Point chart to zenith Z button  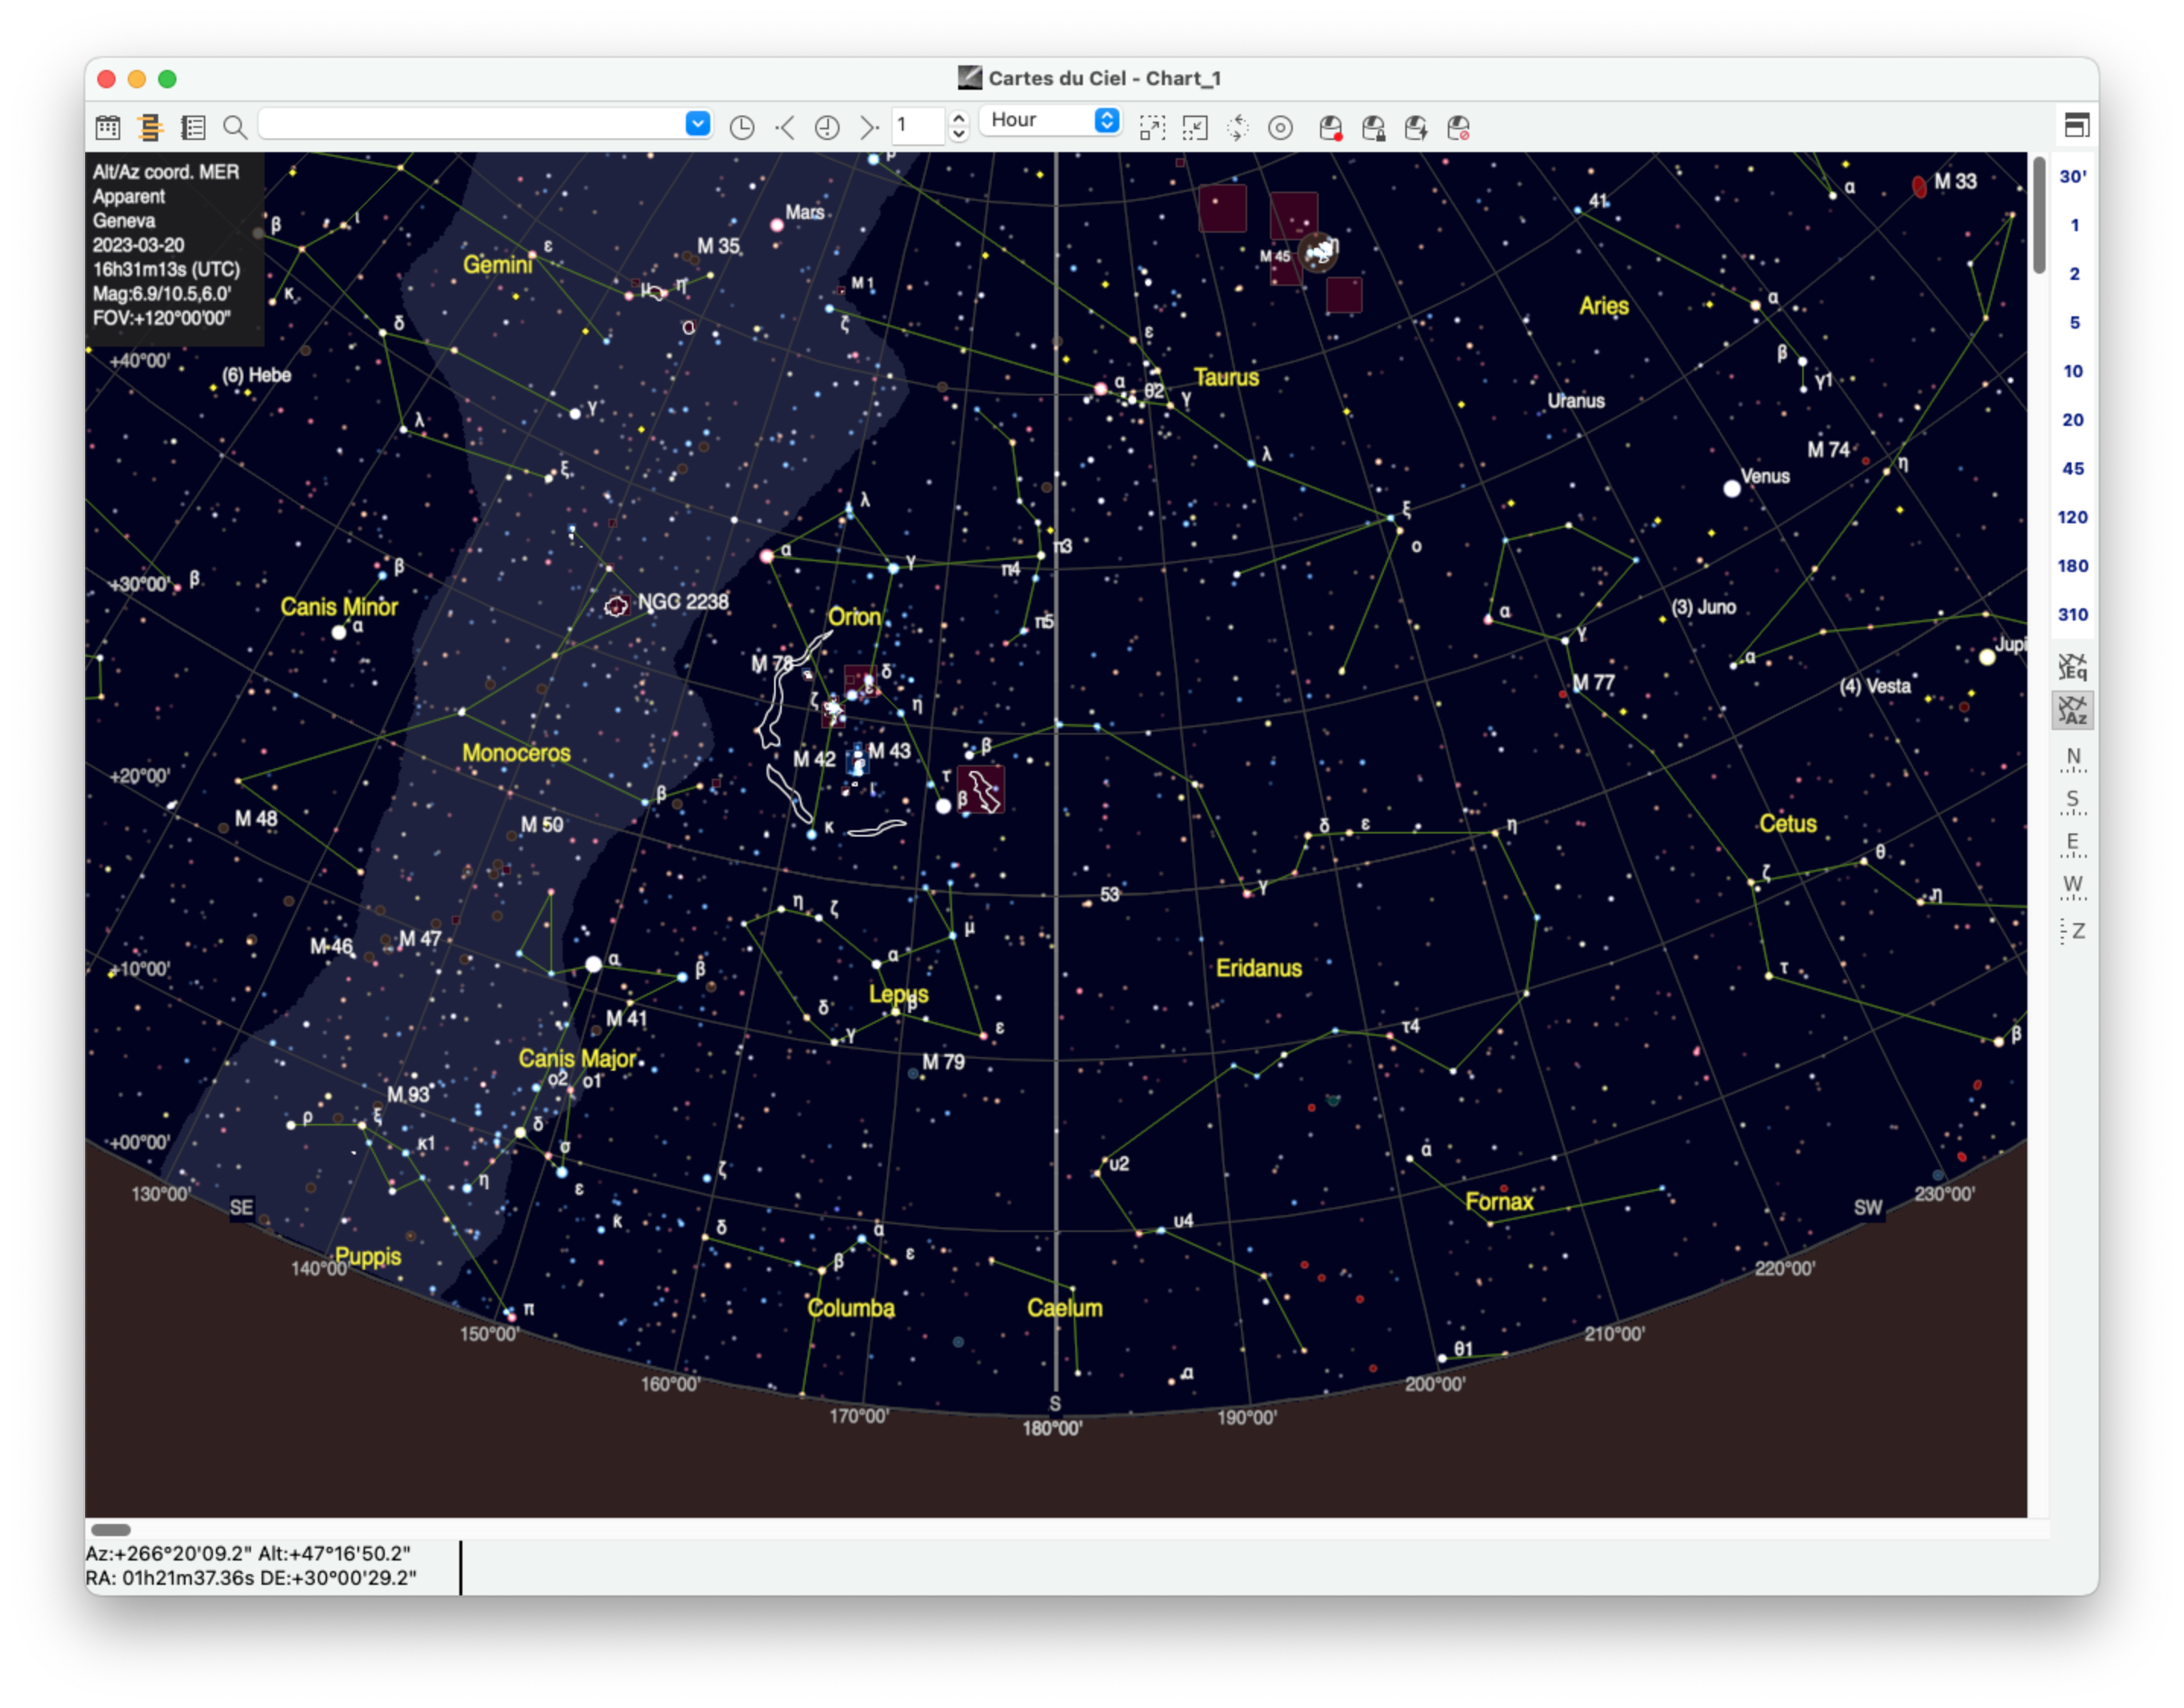pyautogui.click(x=2073, y=931)
